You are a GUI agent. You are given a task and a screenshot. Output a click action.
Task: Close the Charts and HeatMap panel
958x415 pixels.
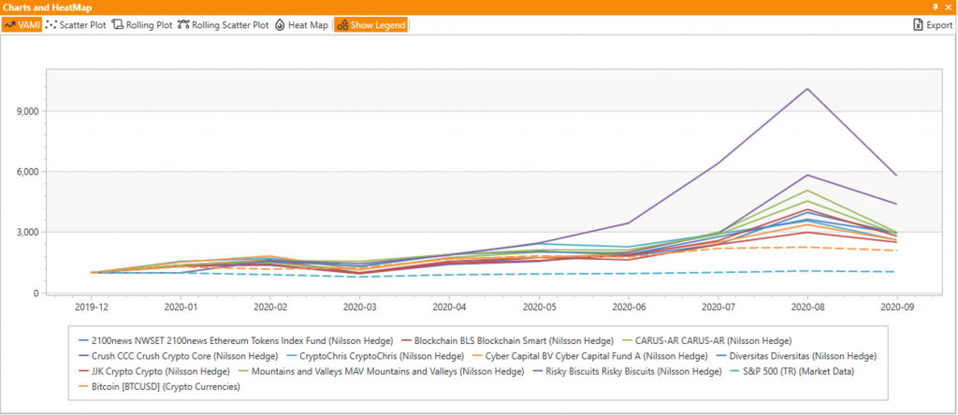pyautogui.click(x=947, y=7)
